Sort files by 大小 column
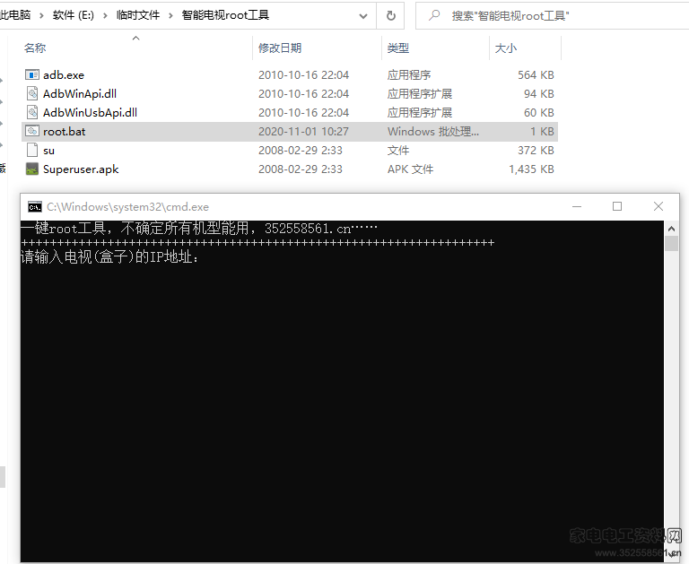This screenshot has width=689, height=564. pos(506,48)
